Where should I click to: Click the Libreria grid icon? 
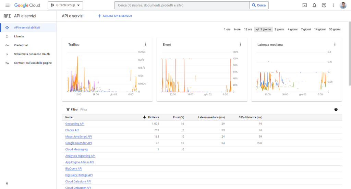[x=7, y=36]
